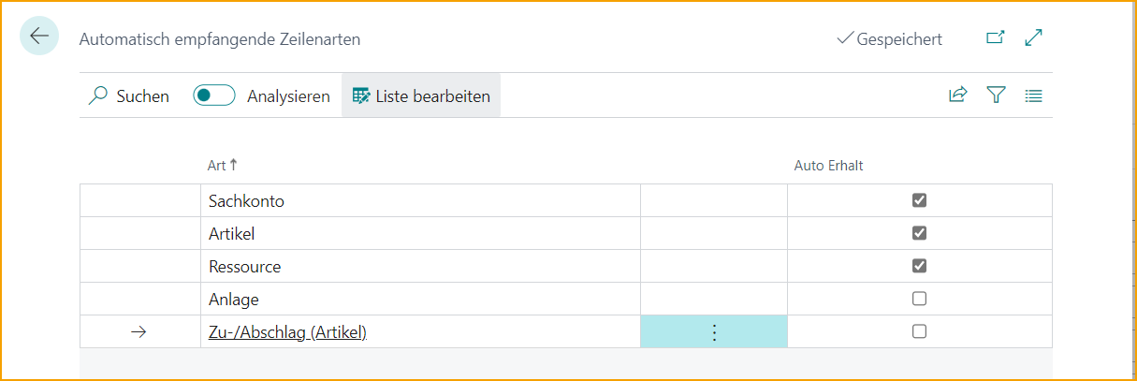The image size is (1137, 381).
Task: Open the Suchen search icon
Action: click(98, 95)
